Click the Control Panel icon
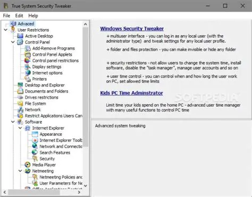Image resolution: width=252 pixels, height=197 pixels. (x=20, y=42)
